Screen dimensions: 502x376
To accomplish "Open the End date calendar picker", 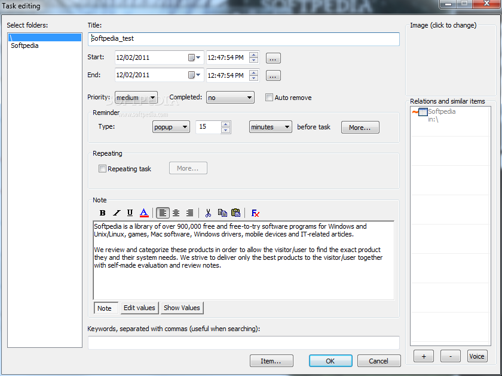I will pos(194,75).
